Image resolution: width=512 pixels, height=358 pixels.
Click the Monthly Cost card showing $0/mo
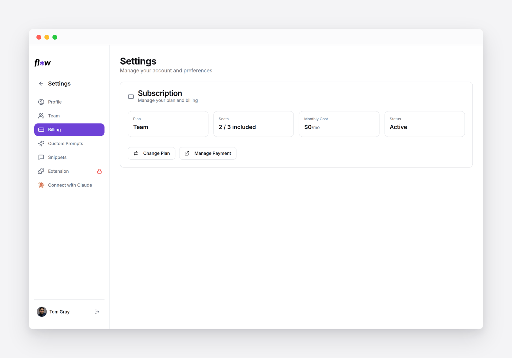coord(339,124)
